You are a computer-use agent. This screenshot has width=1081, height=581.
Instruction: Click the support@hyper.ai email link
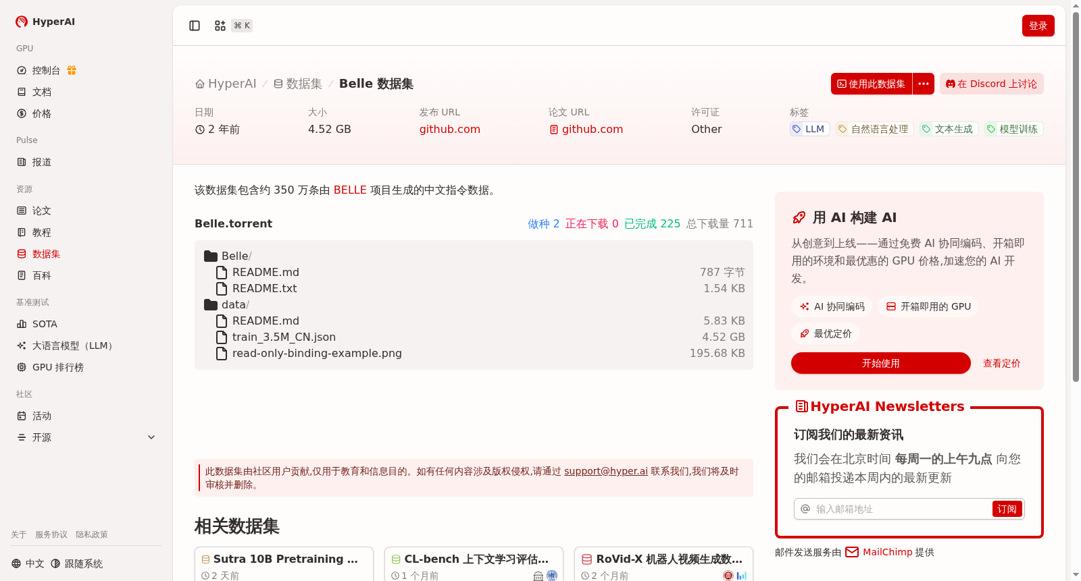pyautogui.click(x=606, y=471)
